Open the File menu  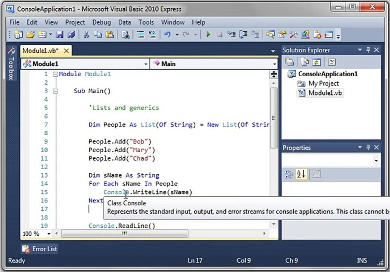[14, 22]
